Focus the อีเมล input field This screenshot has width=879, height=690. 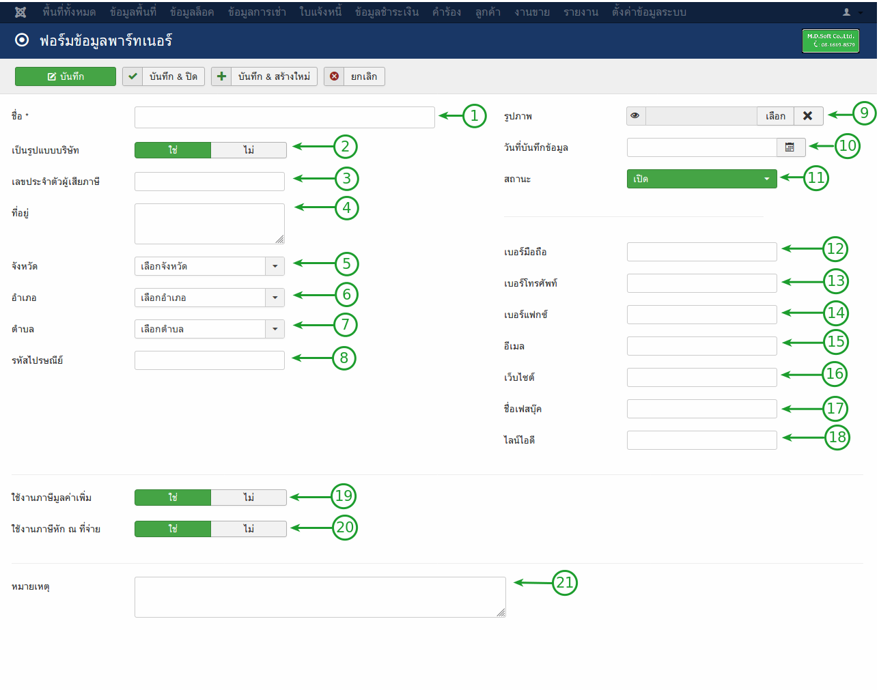(702, 346)
